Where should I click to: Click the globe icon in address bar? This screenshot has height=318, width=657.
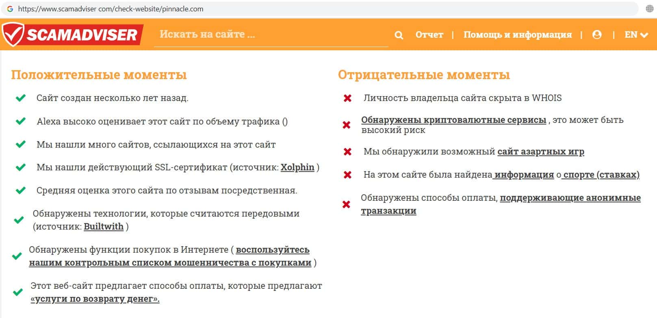(649, 9)
